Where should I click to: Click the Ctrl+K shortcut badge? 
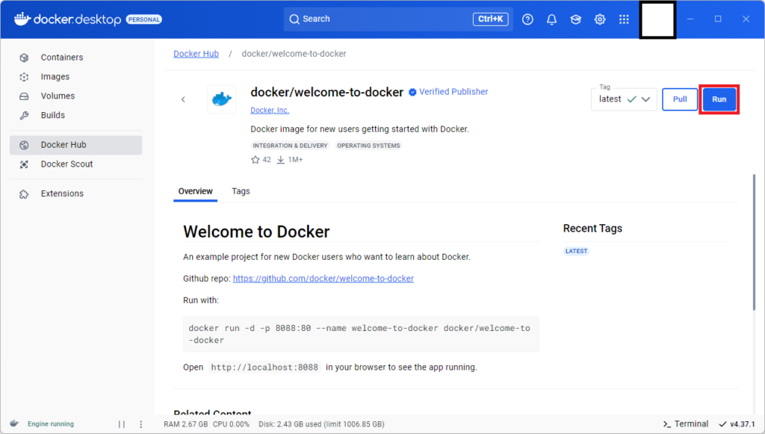pos(490,19)
